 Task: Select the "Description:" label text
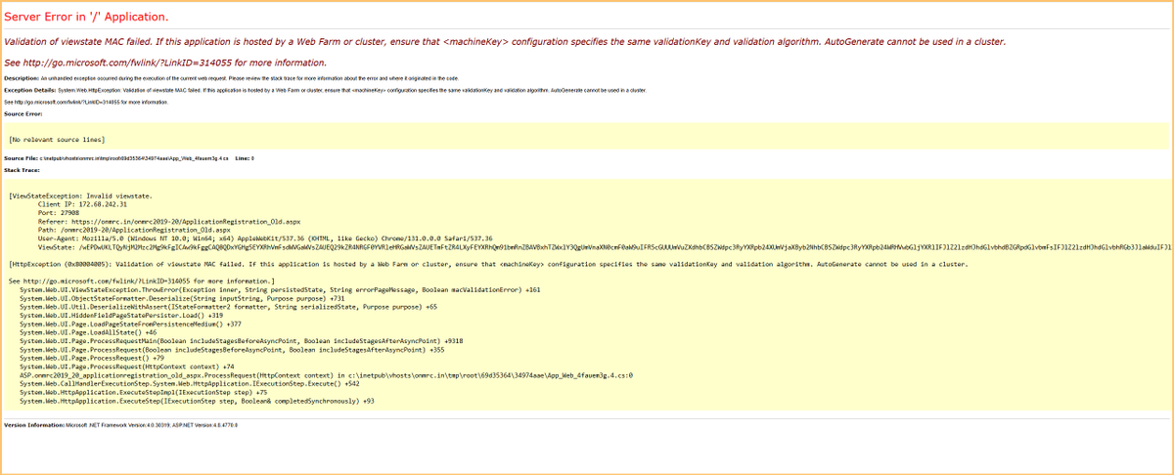click(22, 77)
